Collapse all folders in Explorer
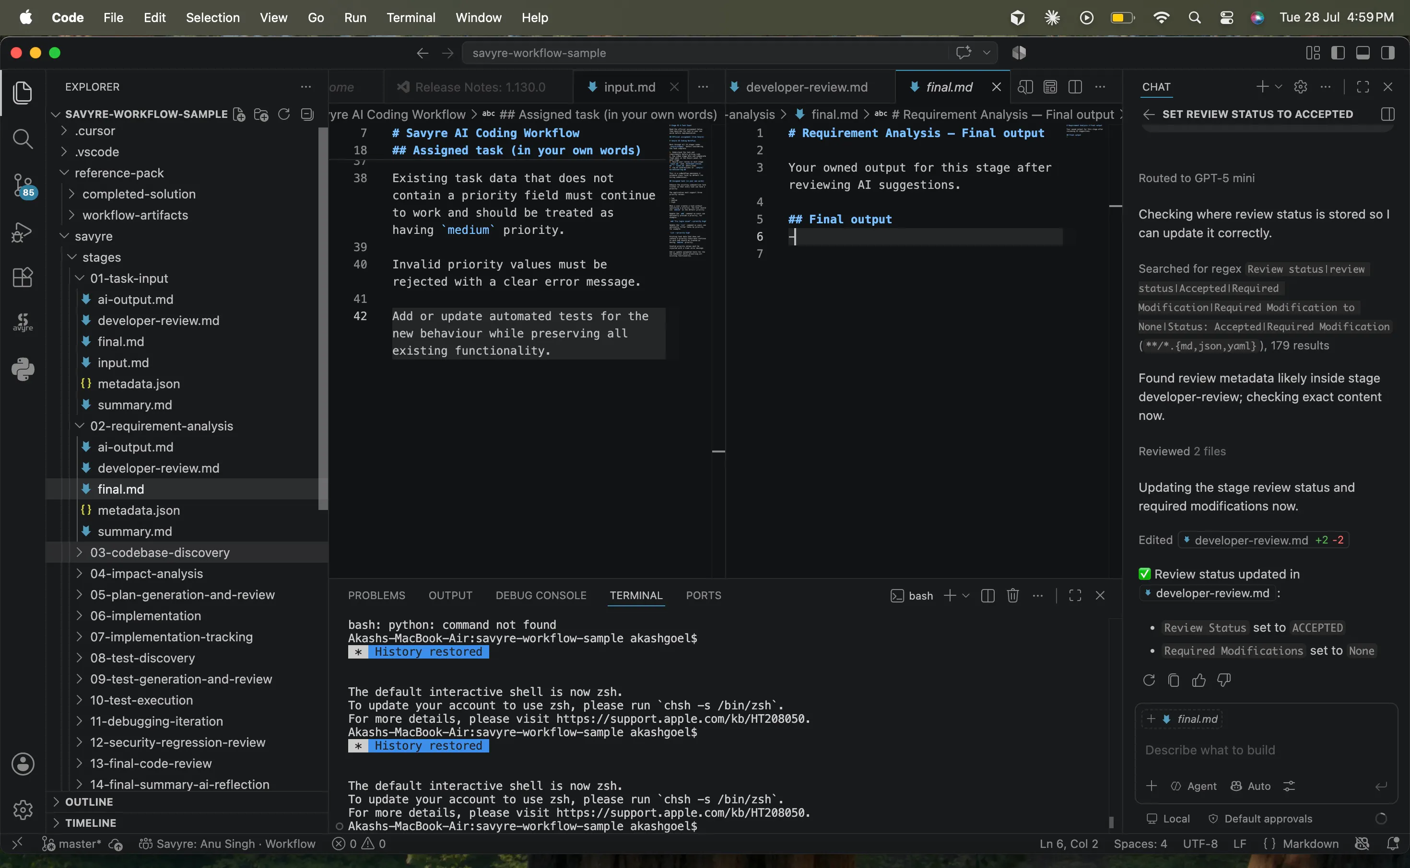 click(307, 114)
